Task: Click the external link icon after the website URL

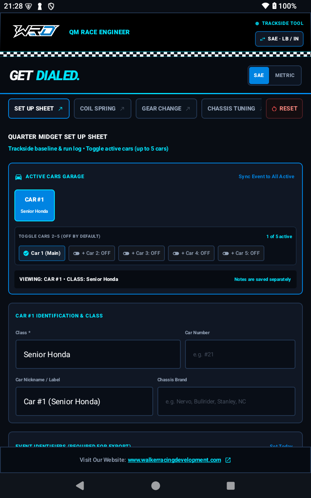Action: click(228, 460)
